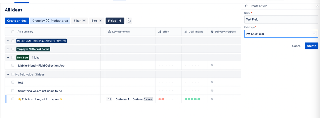Click the Effort column bar chart icon
This screenshot has width=320, height=118.
tap(160, 32)
